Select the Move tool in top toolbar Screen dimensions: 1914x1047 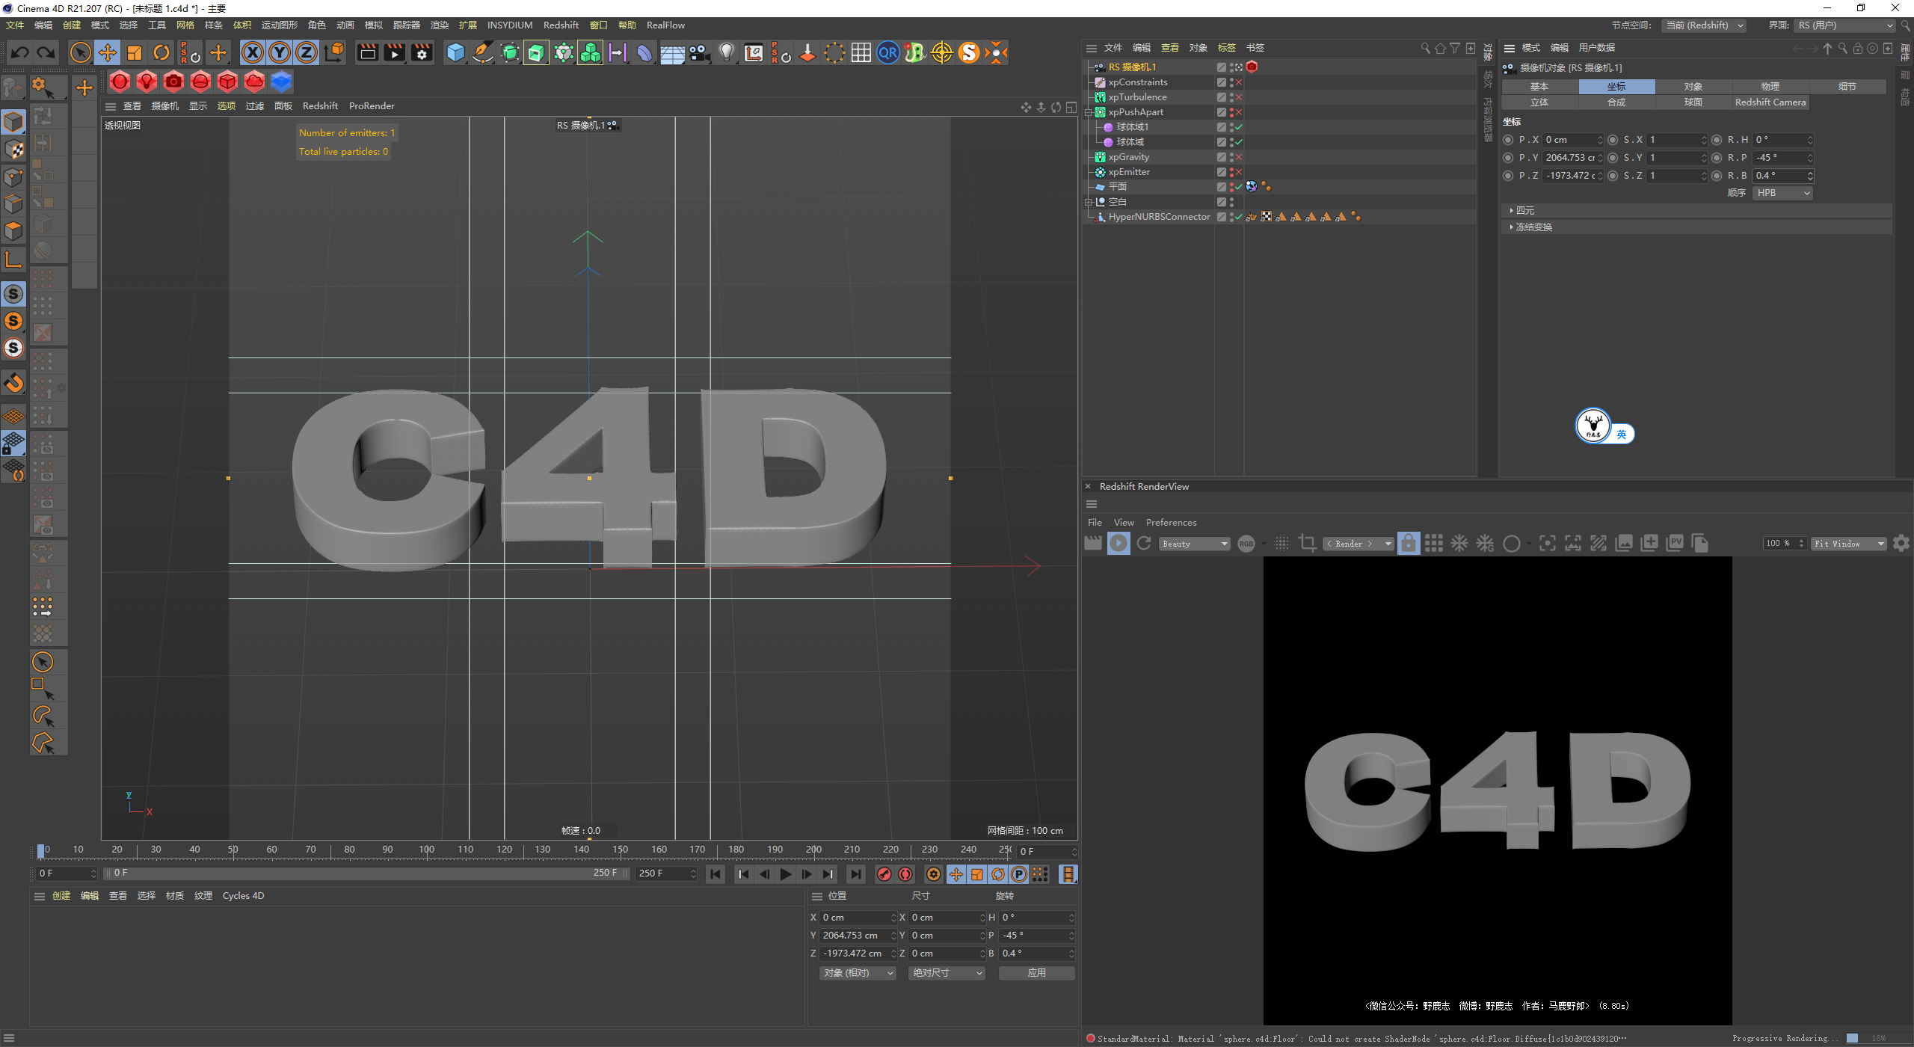coord(108,52)
